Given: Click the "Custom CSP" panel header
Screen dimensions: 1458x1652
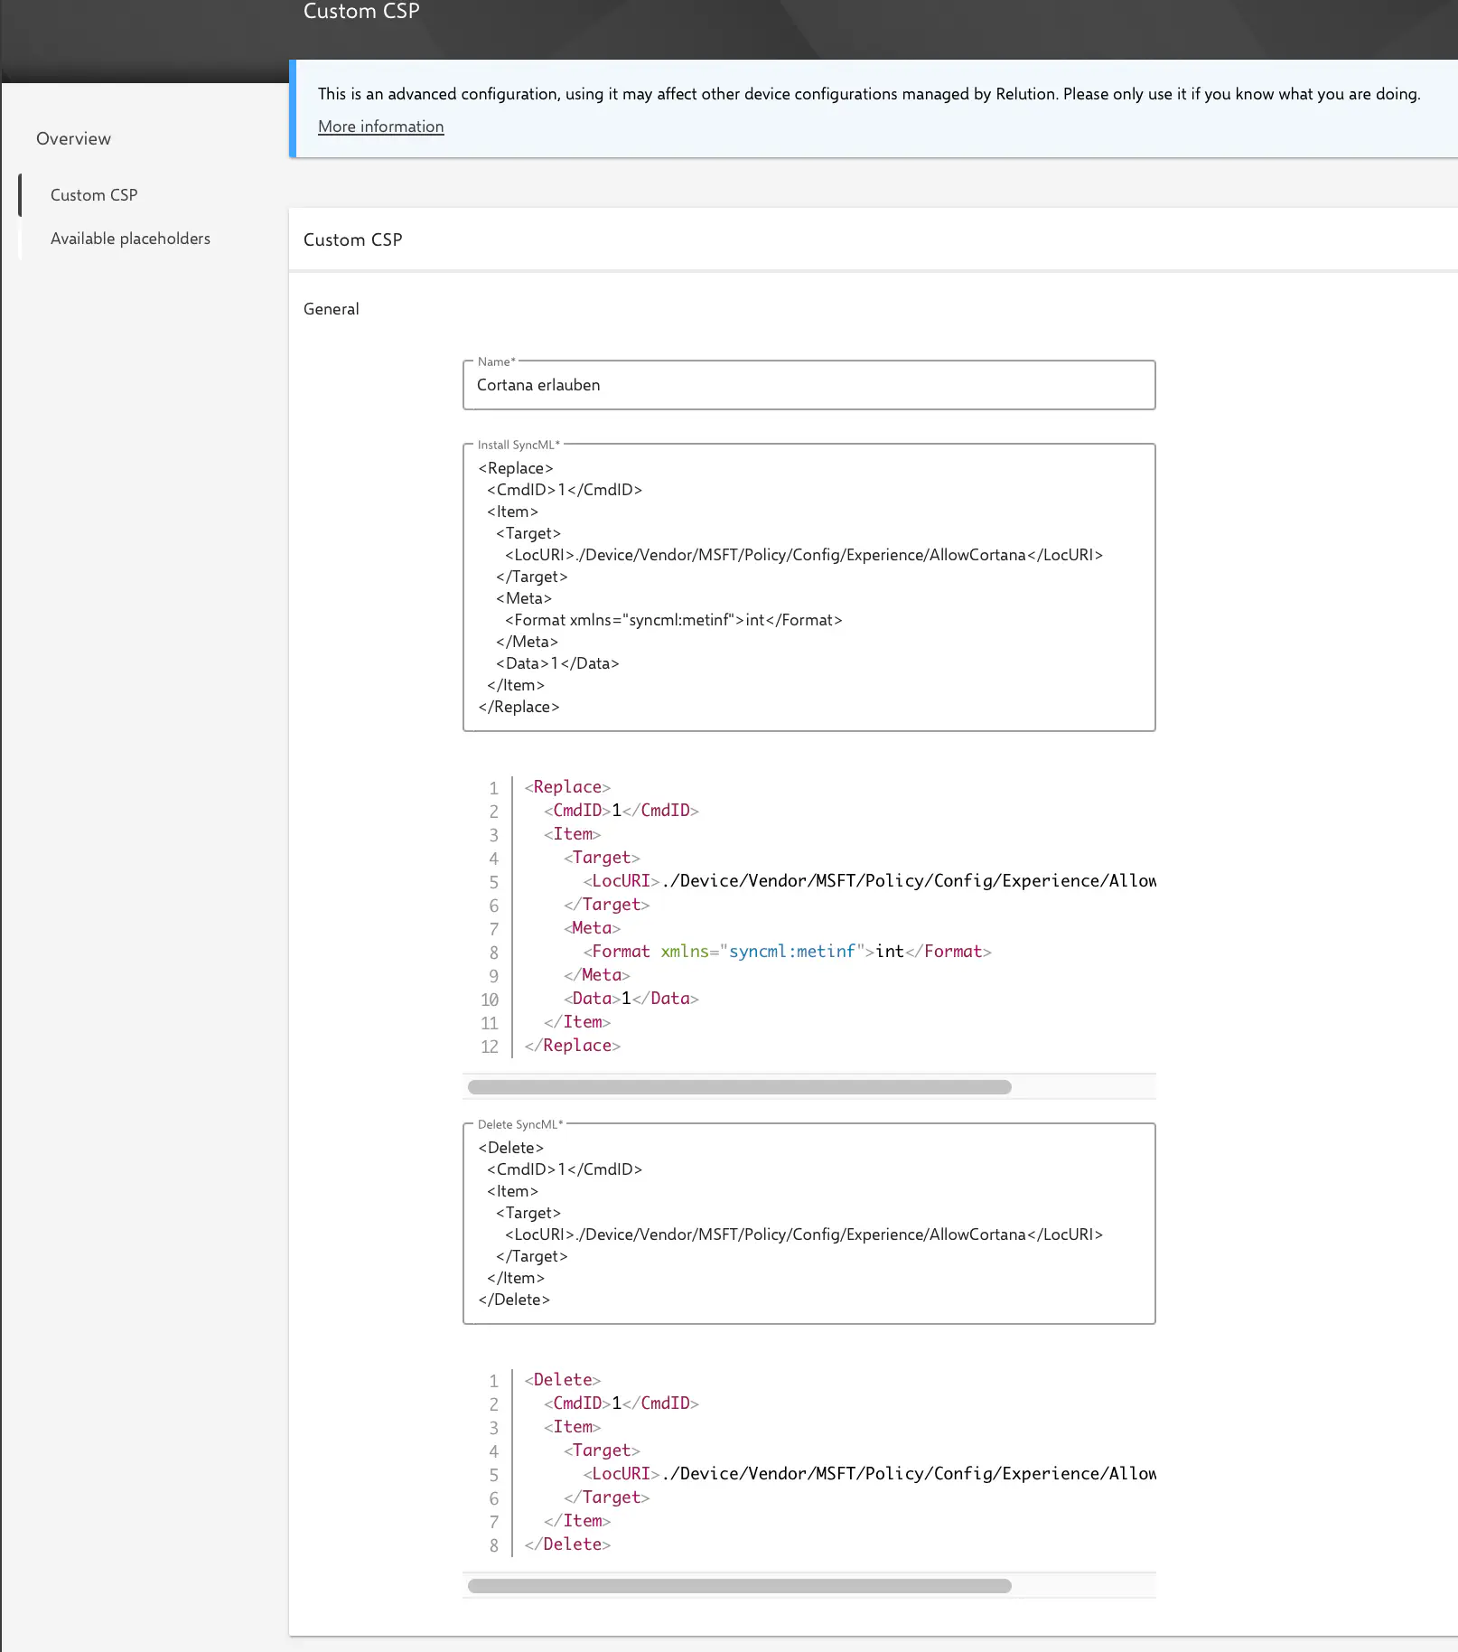Looking at the screenshot, I should (x=353, y=239).
